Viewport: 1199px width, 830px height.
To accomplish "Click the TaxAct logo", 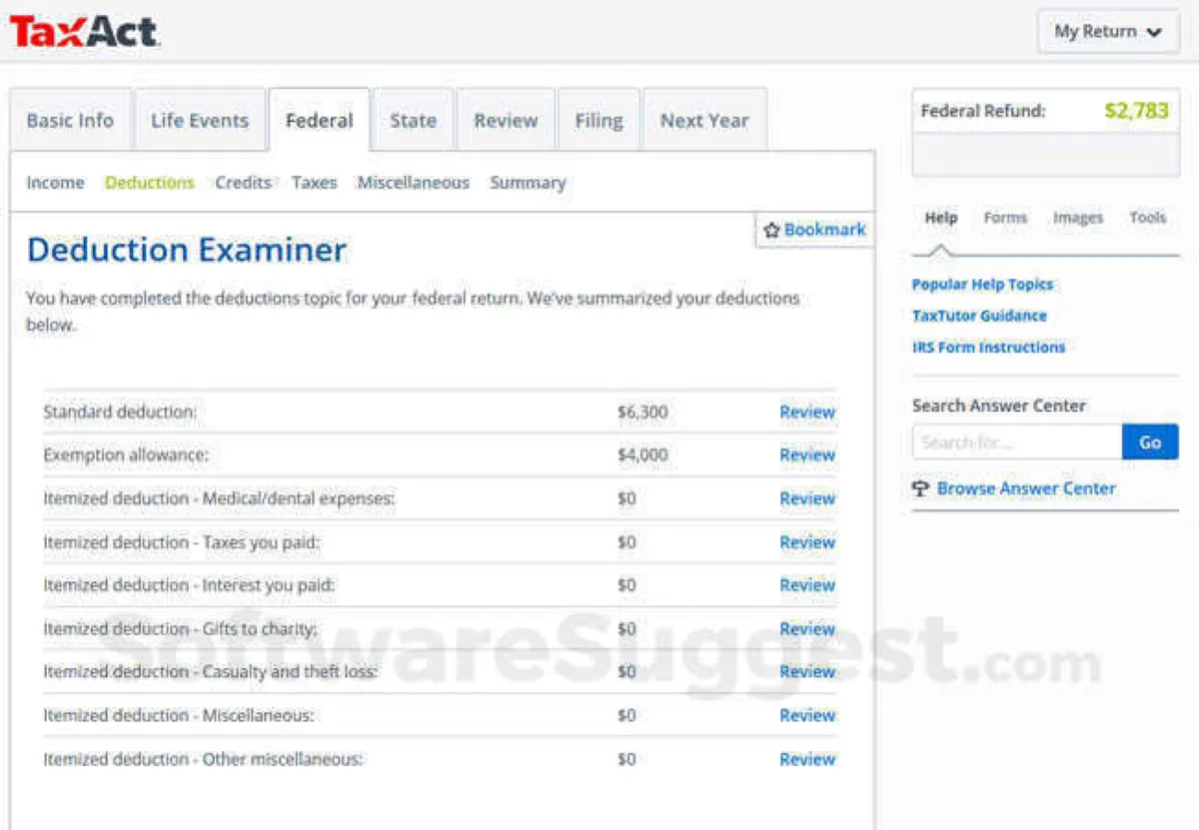I will point(85,31).
